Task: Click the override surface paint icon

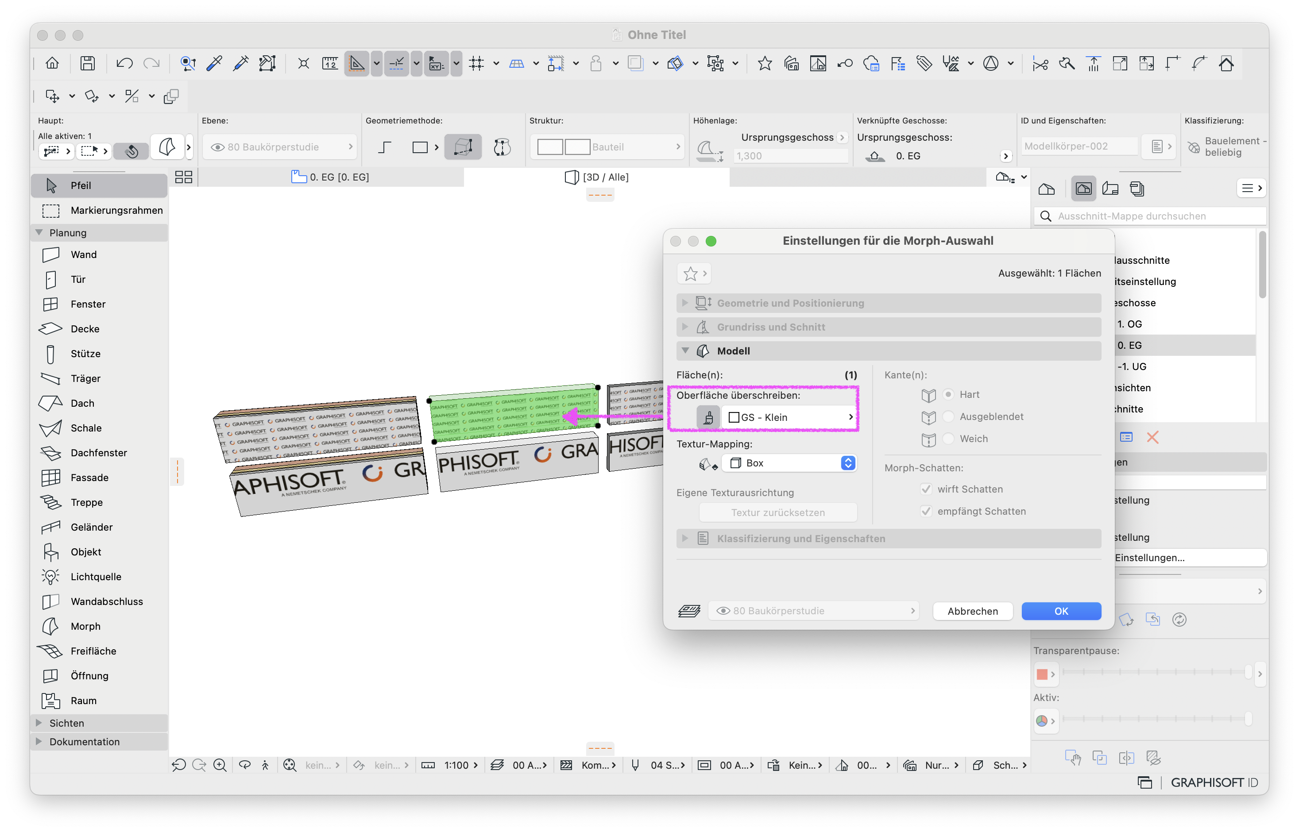Action: 708,418
